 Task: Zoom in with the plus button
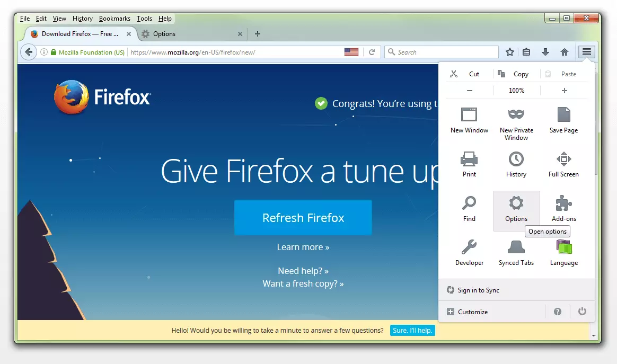(564, 91)
